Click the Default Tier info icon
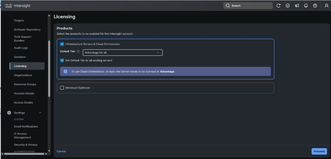 point(78,51)
